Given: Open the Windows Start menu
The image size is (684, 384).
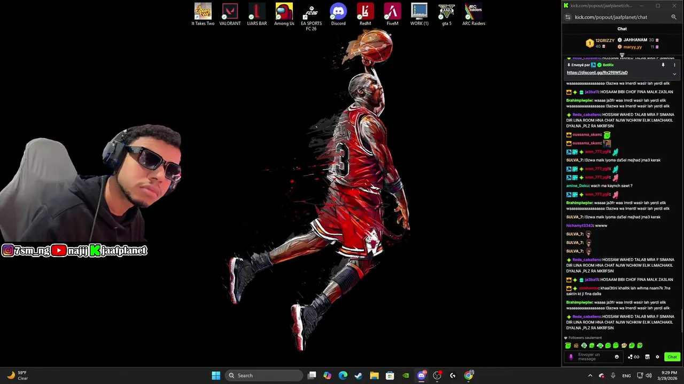Looking at the screenshot, I should [x=216, y=375].
